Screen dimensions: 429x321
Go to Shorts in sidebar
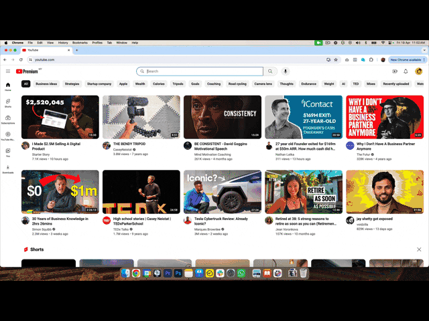8,103
